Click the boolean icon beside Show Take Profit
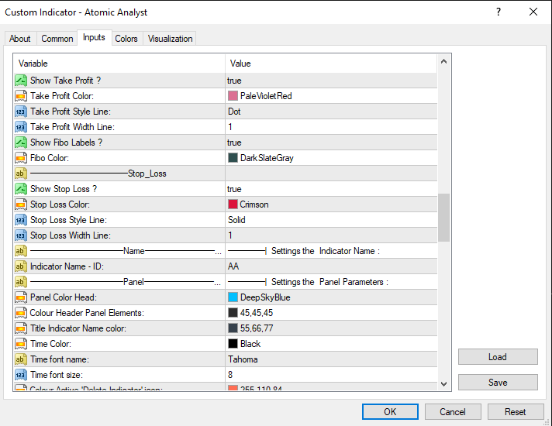This screenshot has width=552, height=426. coord(21,81)
